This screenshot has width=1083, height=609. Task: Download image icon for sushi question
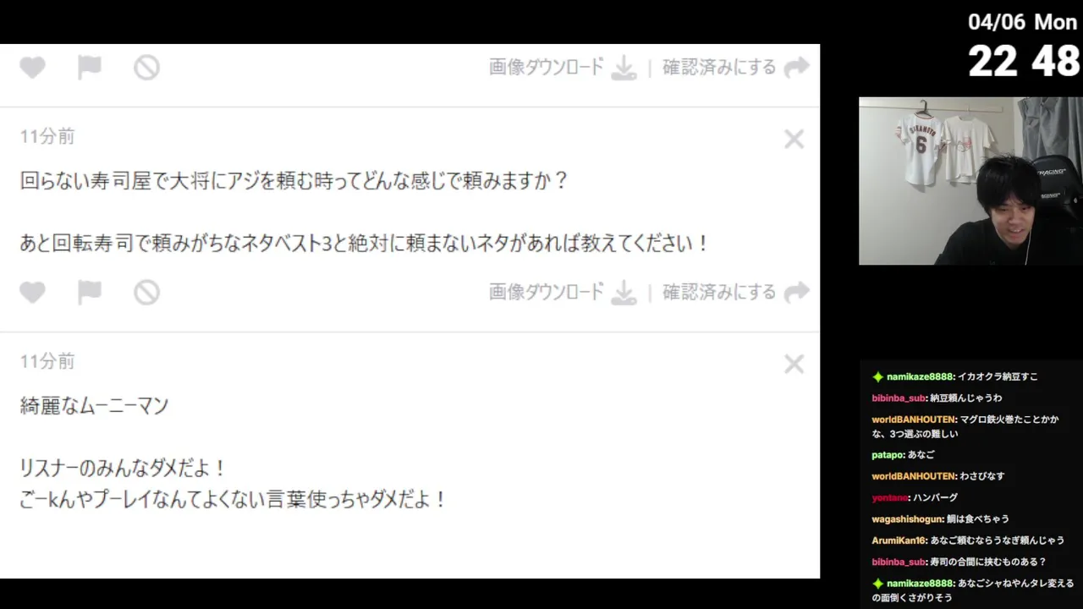click(x=624, y=293)
